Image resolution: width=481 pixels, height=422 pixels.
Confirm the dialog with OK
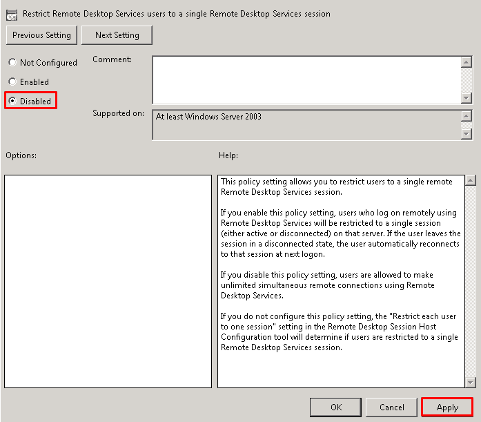(x=336, y=407)
